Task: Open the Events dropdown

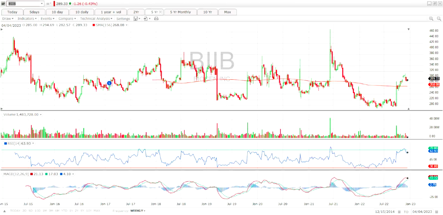Action: (x=48, y=18)
